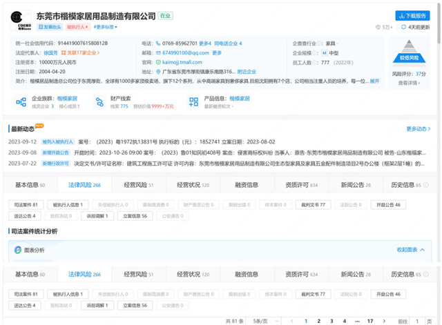
Task: Click the info icon after 企查查行业
Action: click(x=320, y=43)
